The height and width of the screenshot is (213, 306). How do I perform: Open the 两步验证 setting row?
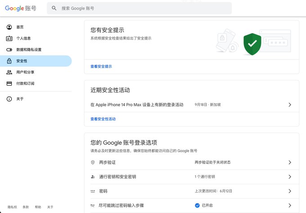point(192,163)
